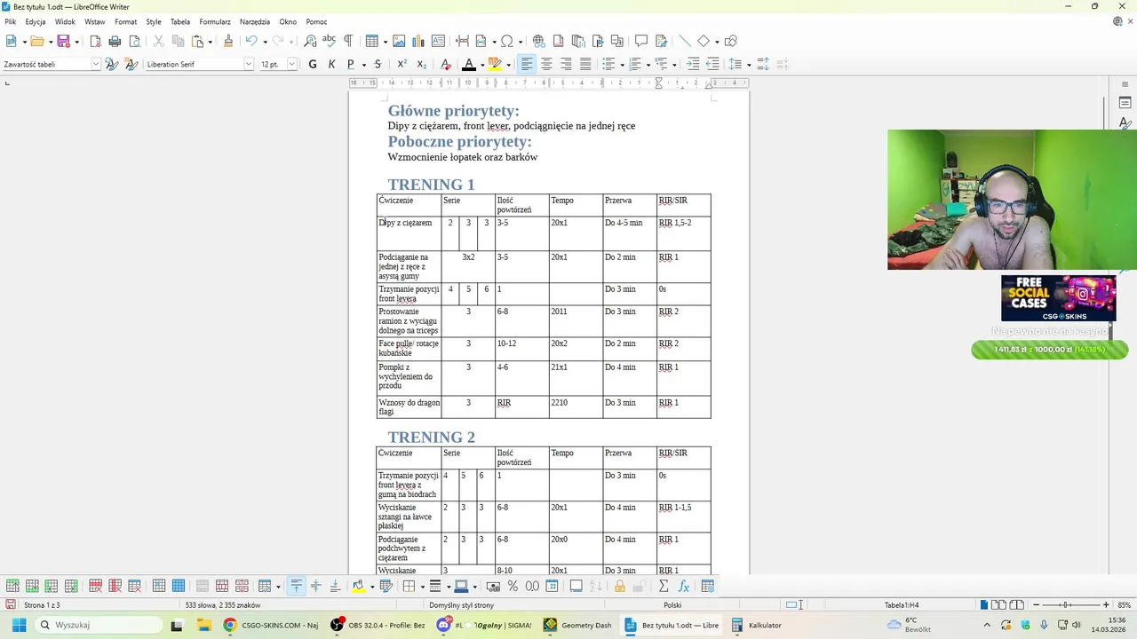This screenshot has height=639, width=1137.
Task: Open the Narzędzia menu
Action: (x=255, y=21)
